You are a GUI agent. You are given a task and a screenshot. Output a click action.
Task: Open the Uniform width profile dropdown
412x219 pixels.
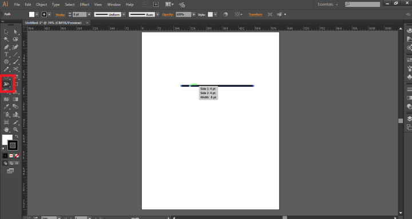pos(124,15)
